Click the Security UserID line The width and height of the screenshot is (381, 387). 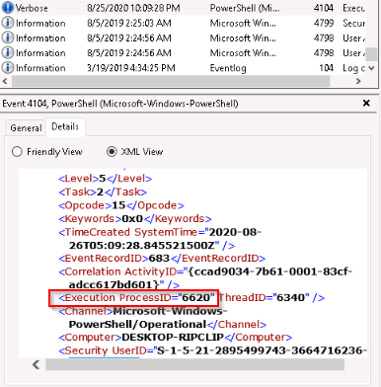point(212,350)
